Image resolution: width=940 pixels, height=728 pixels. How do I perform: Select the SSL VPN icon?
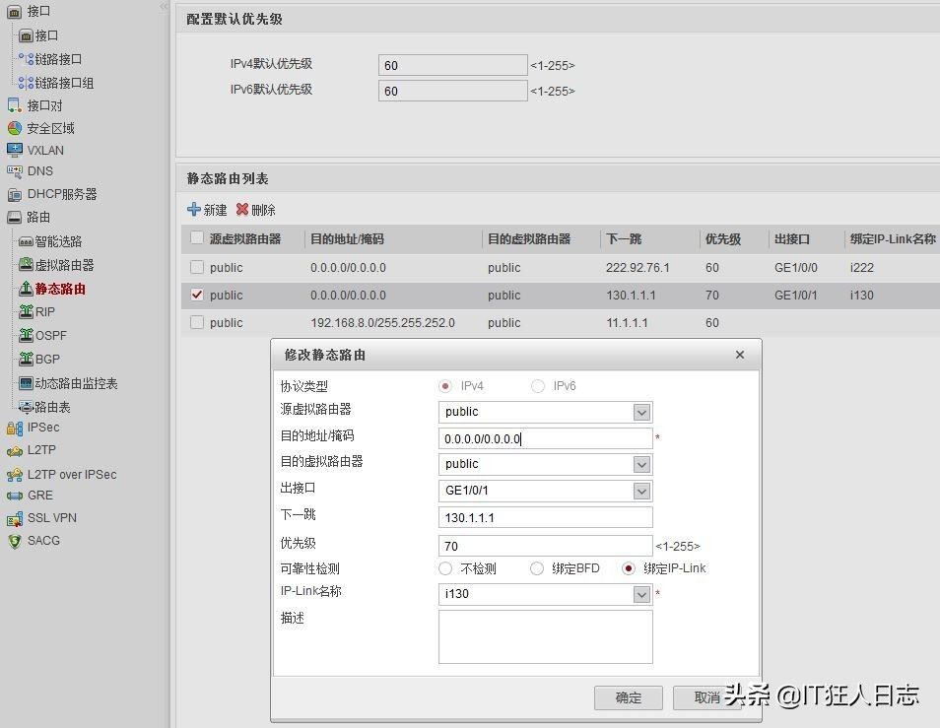coord(14,518)
